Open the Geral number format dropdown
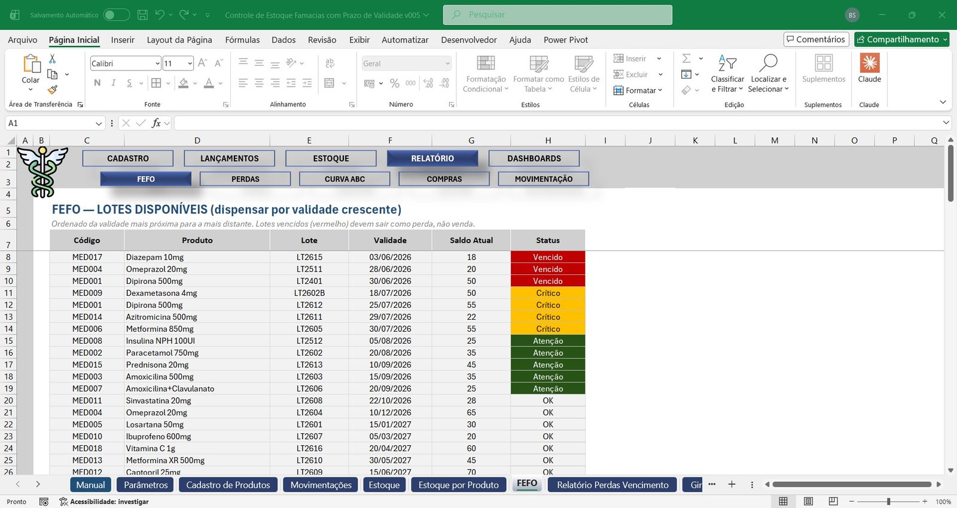 [447, 63]
